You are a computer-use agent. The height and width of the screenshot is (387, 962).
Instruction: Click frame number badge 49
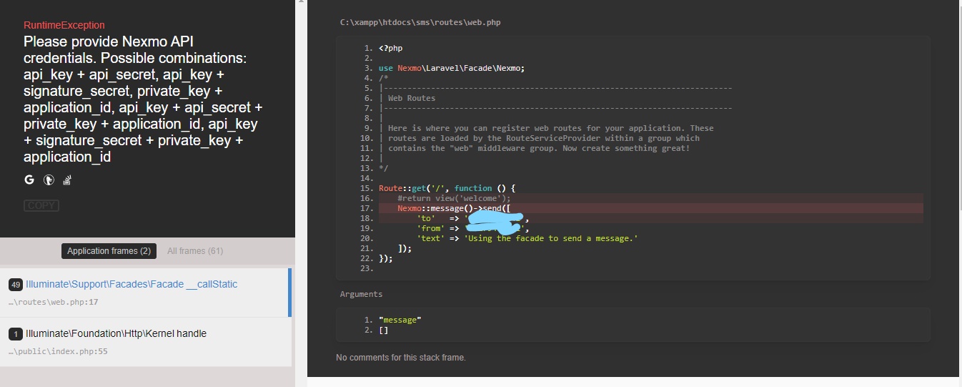16,285
